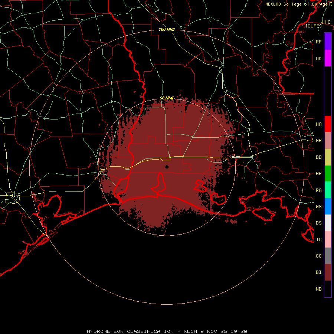The width and height of the screenshot is (334, 334).
Task: Click the IC legend label
Action: tap(319, 240)
